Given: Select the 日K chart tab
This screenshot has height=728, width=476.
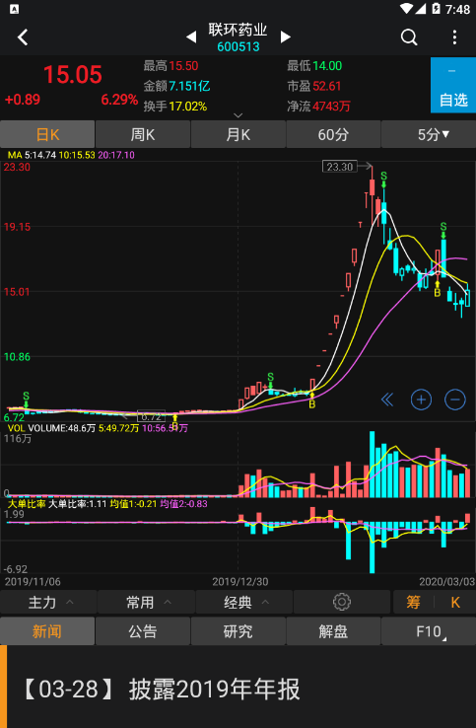Looking at the screenshot, I should pyautogui.click(x=47, y=134).
